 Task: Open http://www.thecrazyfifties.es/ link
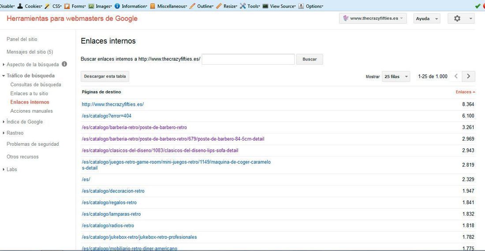pos(112,104)
